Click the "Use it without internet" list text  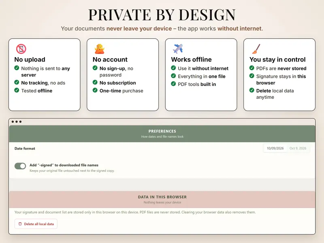point(203,68)
